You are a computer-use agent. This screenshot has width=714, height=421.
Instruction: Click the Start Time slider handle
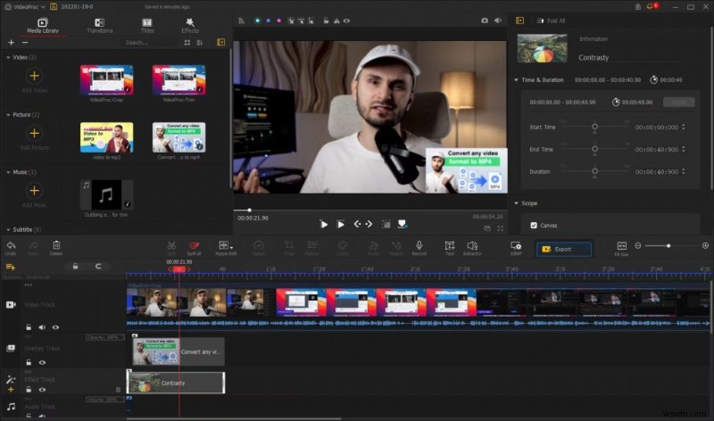[594, 127]
